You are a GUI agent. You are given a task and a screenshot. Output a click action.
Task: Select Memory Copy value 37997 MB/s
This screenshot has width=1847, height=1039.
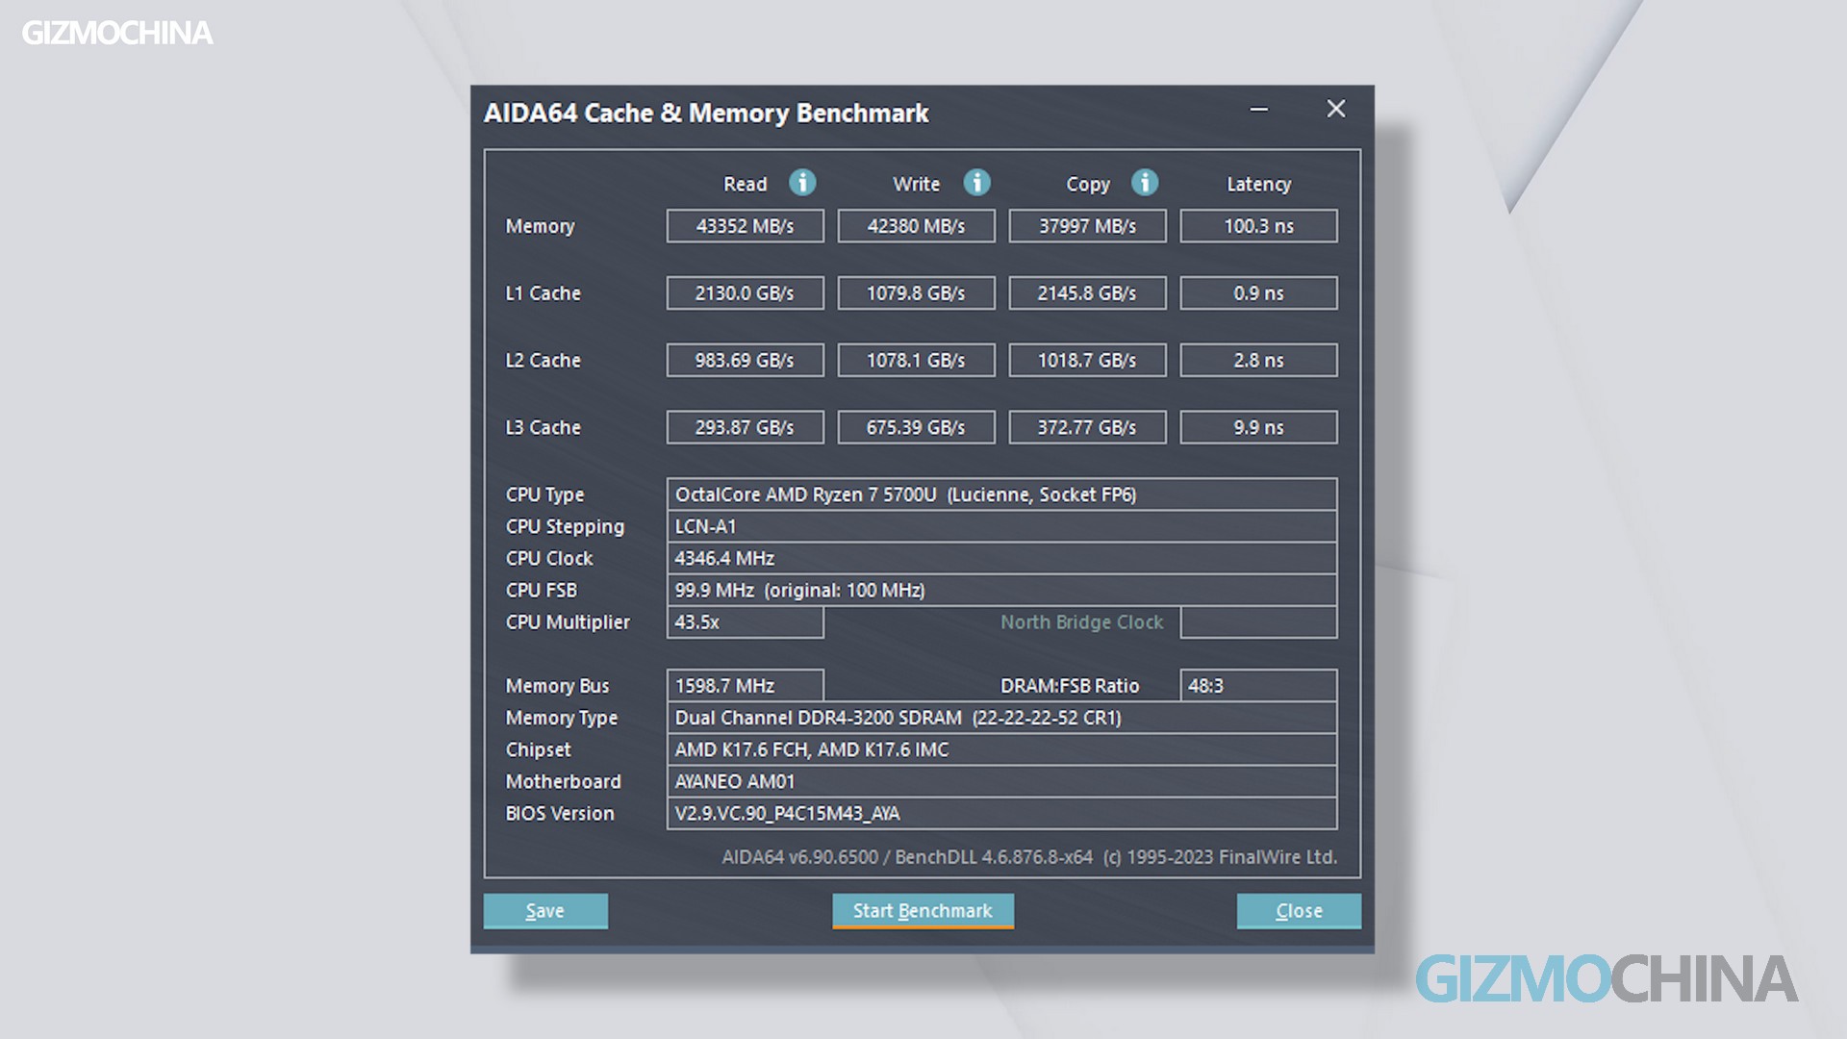click(x=1087, y=226)
